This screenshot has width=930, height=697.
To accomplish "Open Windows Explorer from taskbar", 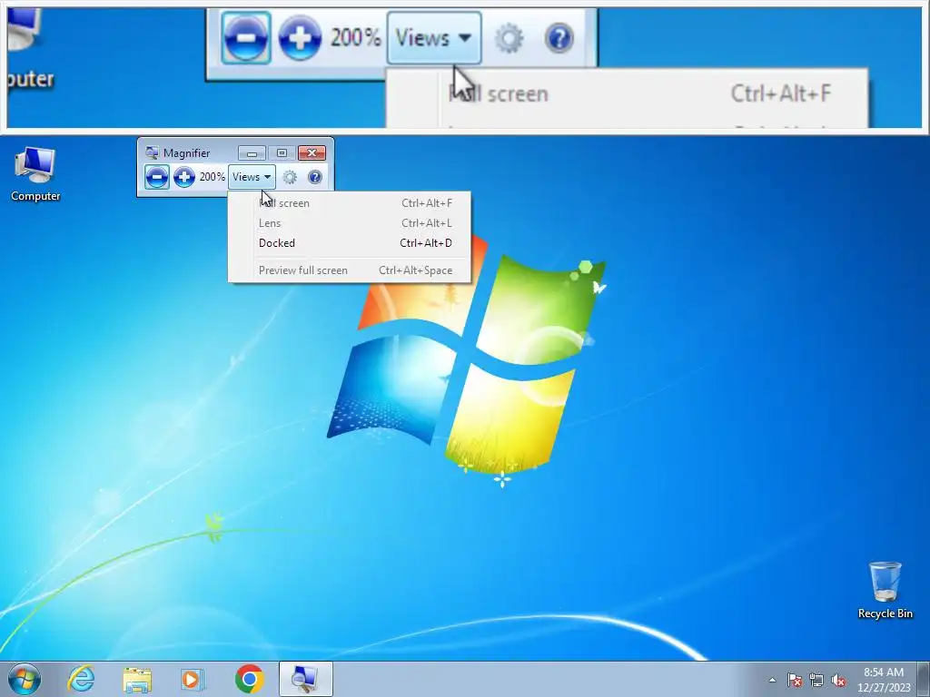I will 137,679.
